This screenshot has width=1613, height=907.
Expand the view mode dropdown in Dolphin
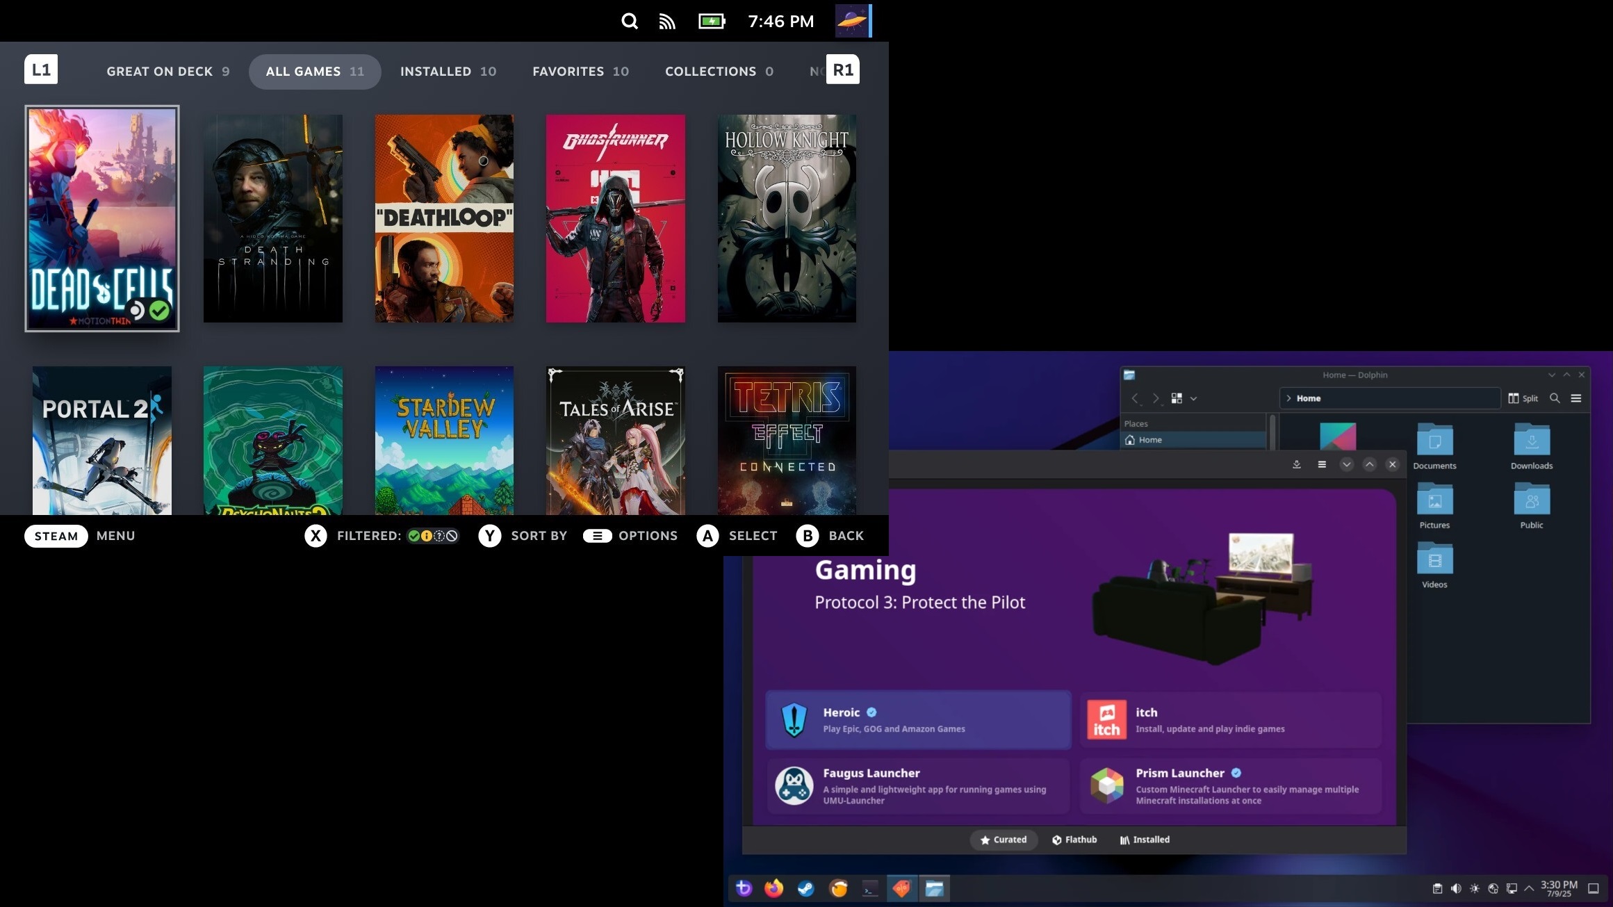(1193, 398)
